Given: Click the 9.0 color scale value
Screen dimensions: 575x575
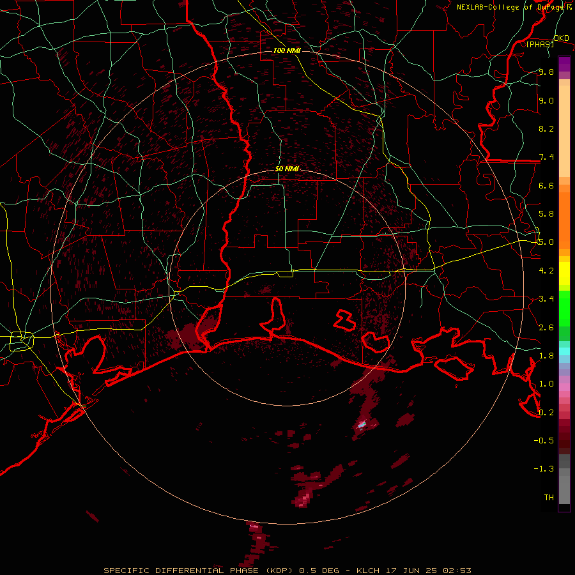Looking at the screenshot, I should click(x=546, y=100).
